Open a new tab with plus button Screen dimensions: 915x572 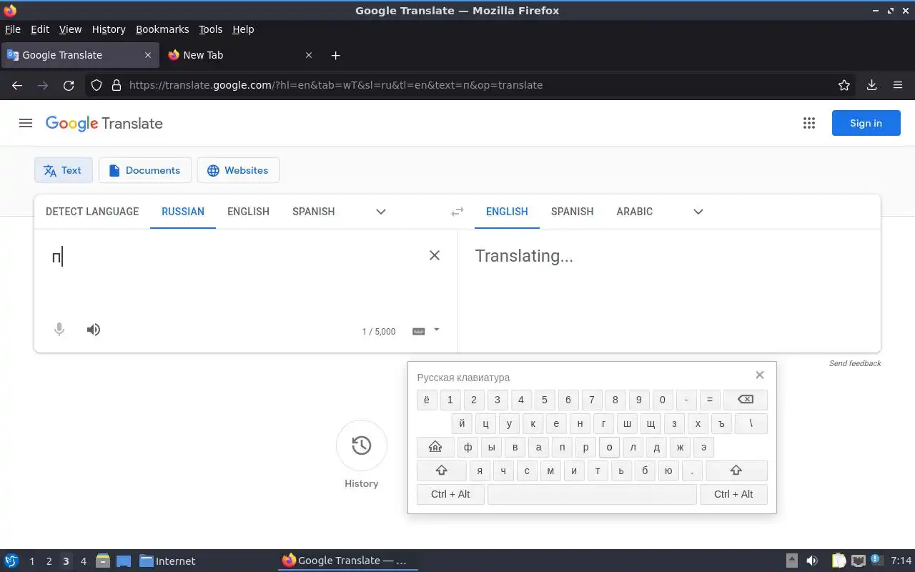[x=336, y=55]
